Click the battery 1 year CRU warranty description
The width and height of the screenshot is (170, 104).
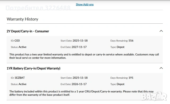coord(82,93)
